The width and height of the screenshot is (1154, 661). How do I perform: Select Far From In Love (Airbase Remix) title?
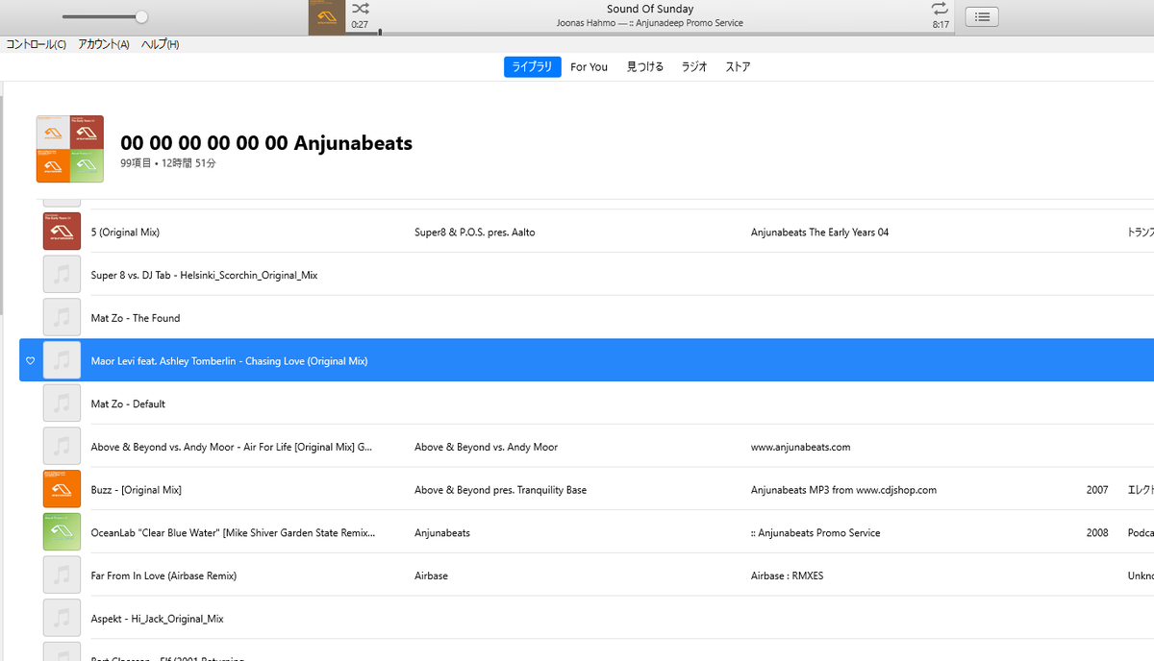[163, 575]
